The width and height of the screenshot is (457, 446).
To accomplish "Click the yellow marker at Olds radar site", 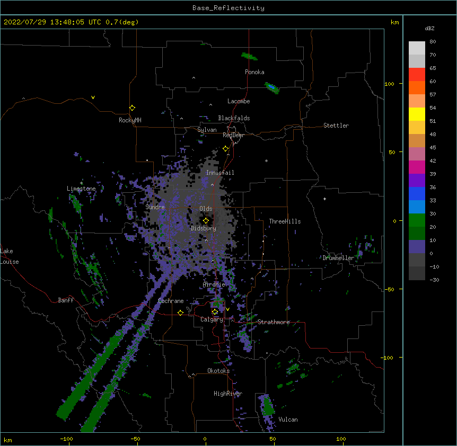I will [206, 221].
